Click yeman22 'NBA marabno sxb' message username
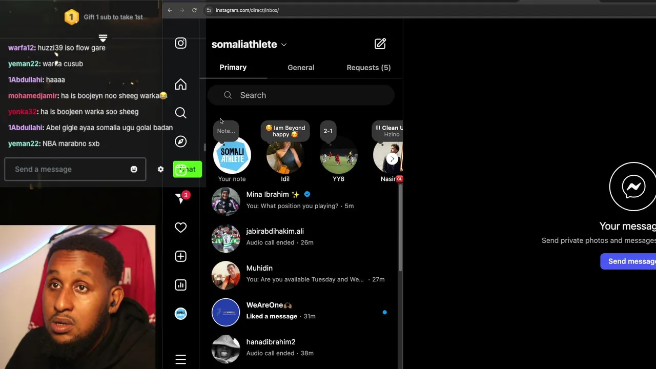Viewport: 656px width, 369px height. pyautogui.click(x=23, y=143)
